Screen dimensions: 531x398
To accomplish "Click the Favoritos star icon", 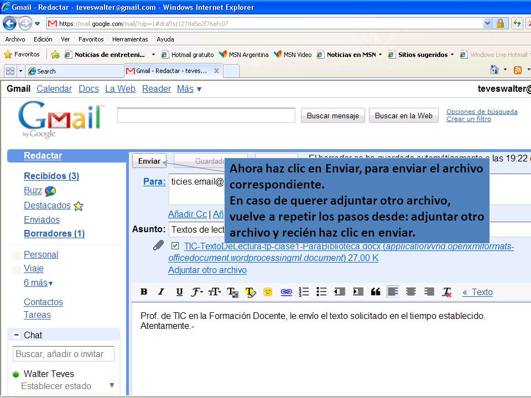I will (8, 54).
